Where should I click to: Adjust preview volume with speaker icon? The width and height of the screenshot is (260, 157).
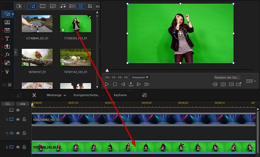coord(215,84)
